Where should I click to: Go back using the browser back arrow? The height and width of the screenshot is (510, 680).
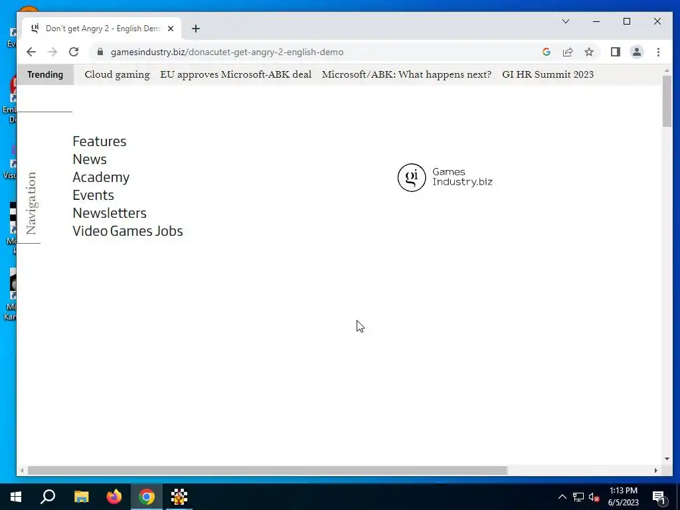tap(31, 52)
